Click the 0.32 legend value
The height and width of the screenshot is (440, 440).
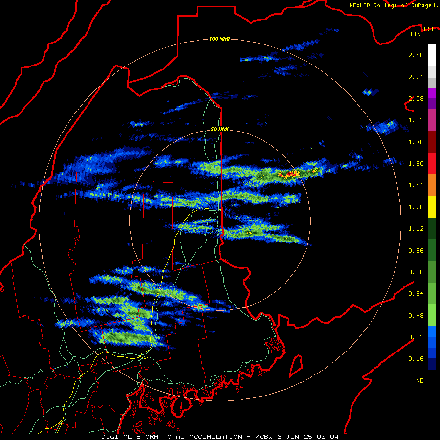[416, 337]
